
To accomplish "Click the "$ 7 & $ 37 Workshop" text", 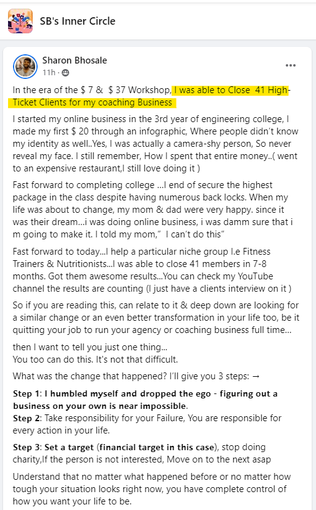I will tap(126, 90).
